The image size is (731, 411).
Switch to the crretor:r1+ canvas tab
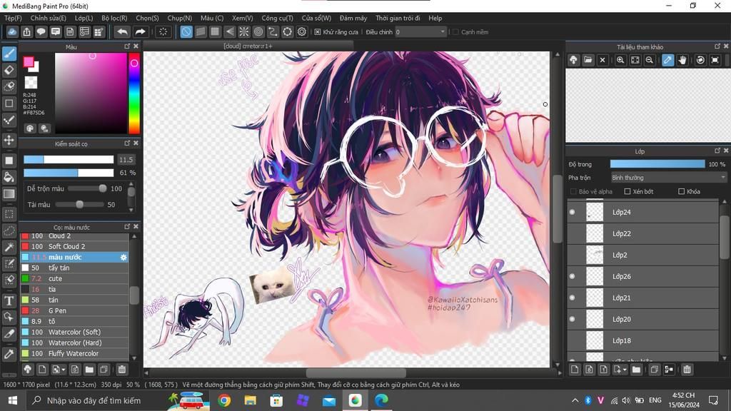[x=248, y=46]
